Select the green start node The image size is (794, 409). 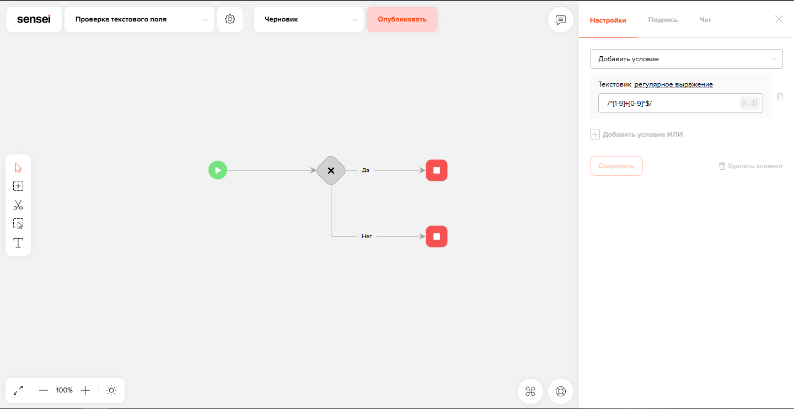(218, 170)
